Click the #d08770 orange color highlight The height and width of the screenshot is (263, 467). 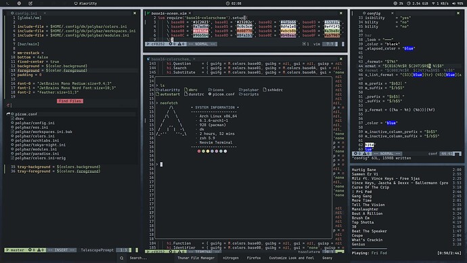(x=244, y=31)
